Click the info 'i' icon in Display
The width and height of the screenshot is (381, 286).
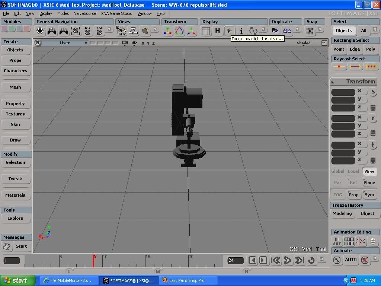[x=241, y=31]
